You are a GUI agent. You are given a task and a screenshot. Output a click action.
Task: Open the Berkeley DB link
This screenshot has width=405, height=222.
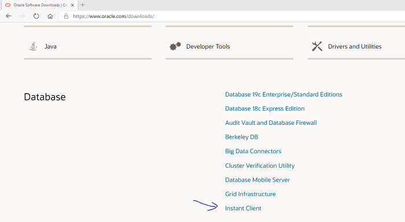click(x=241, y=137)
